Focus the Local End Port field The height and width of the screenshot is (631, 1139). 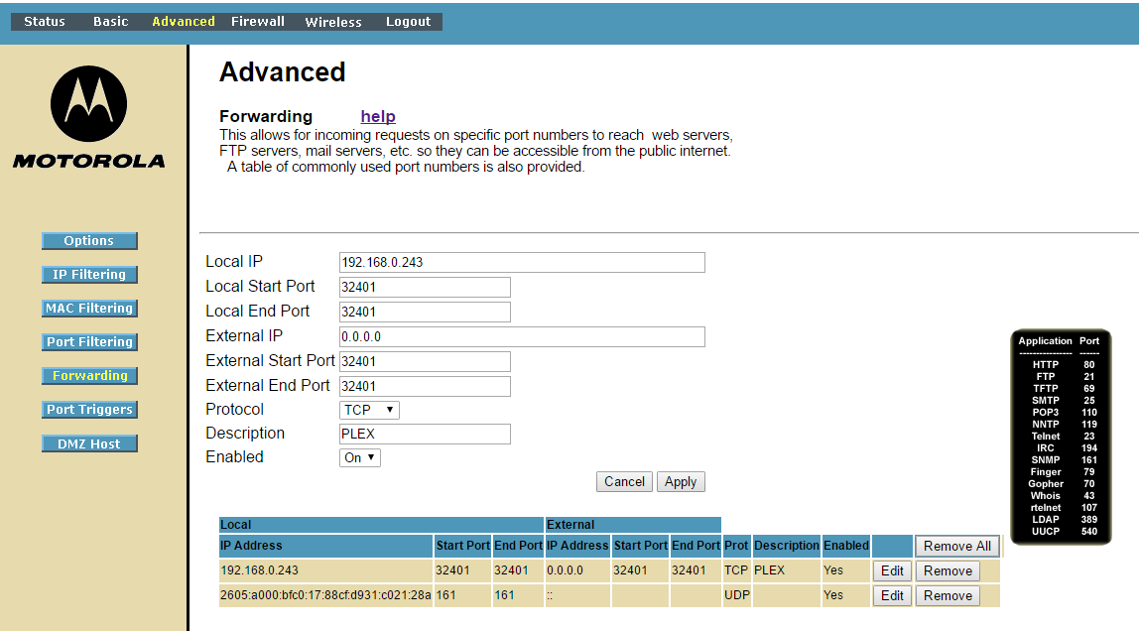425,312
